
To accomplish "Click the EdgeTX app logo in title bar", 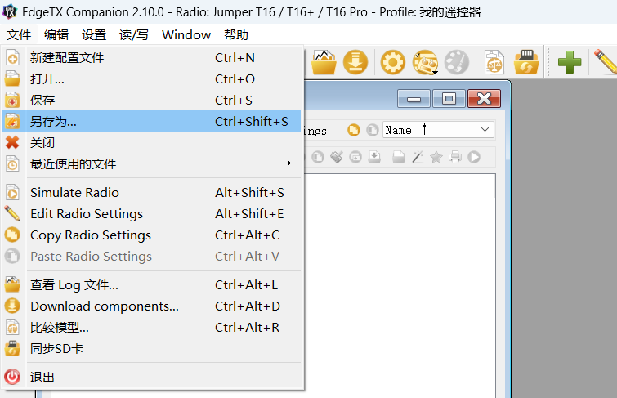I will [10, 11].
